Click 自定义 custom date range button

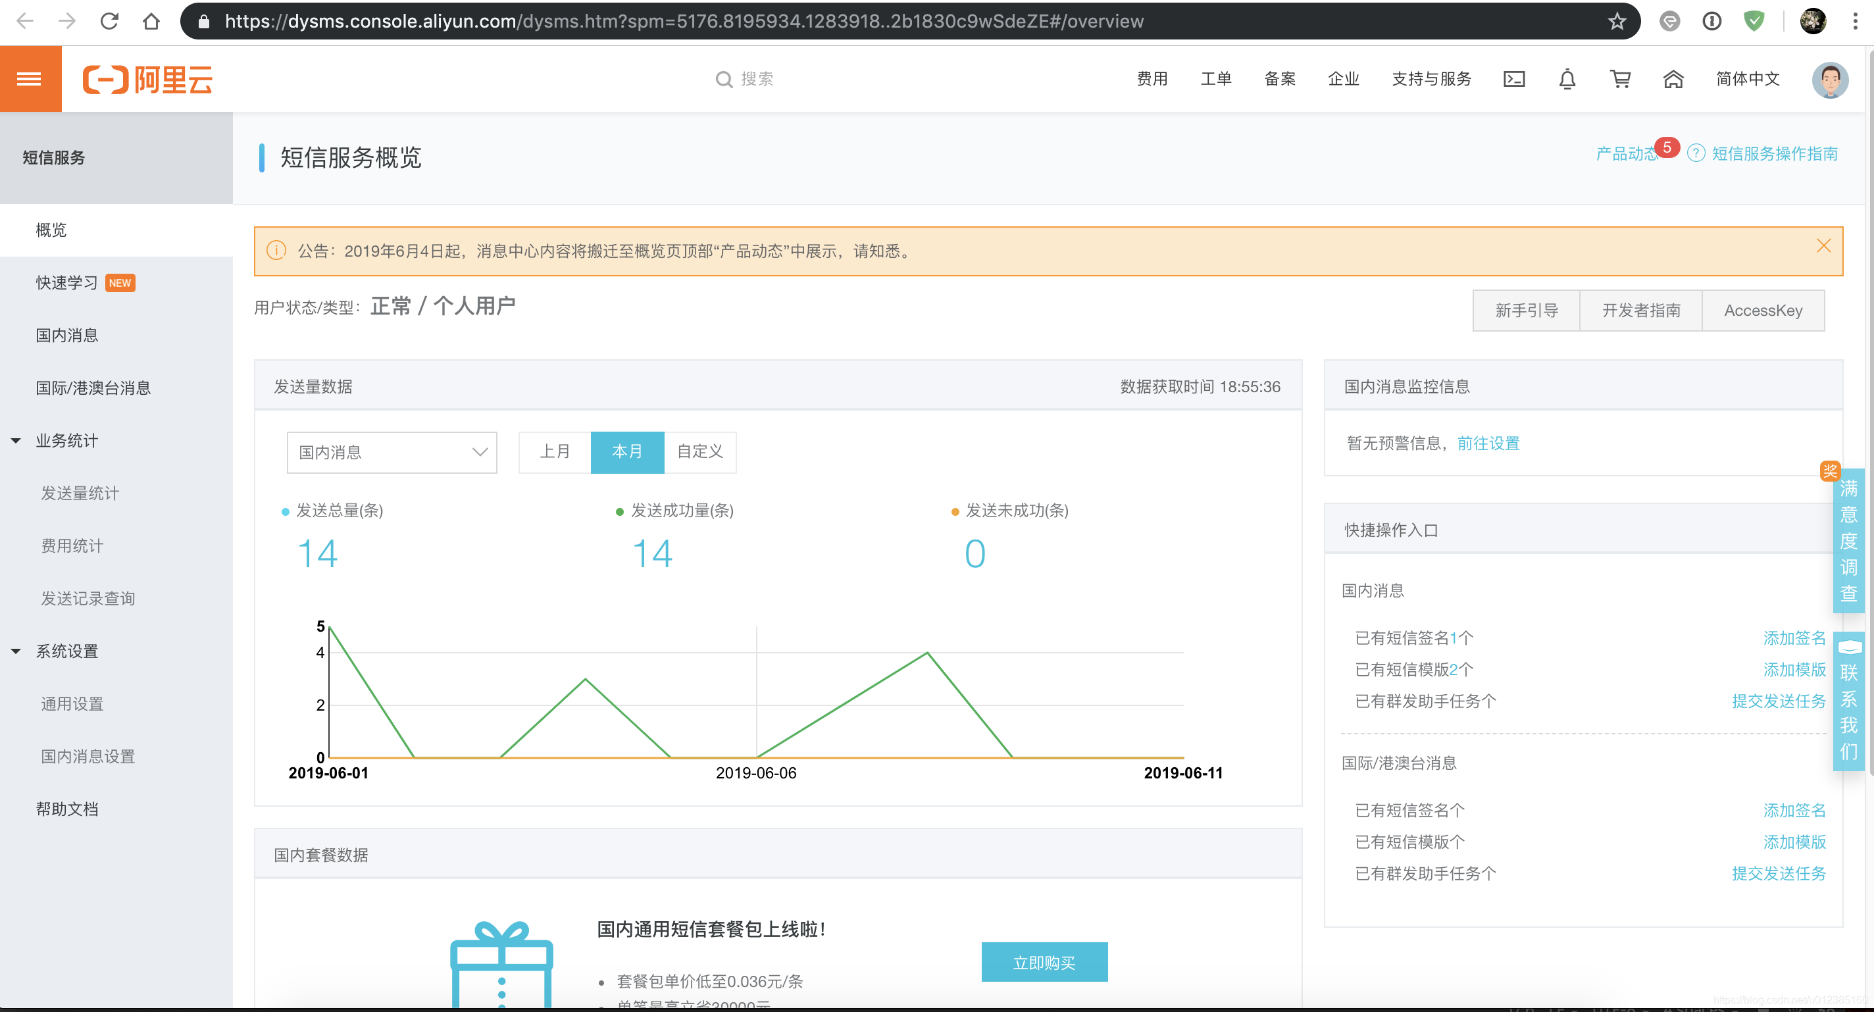point(700,451)
